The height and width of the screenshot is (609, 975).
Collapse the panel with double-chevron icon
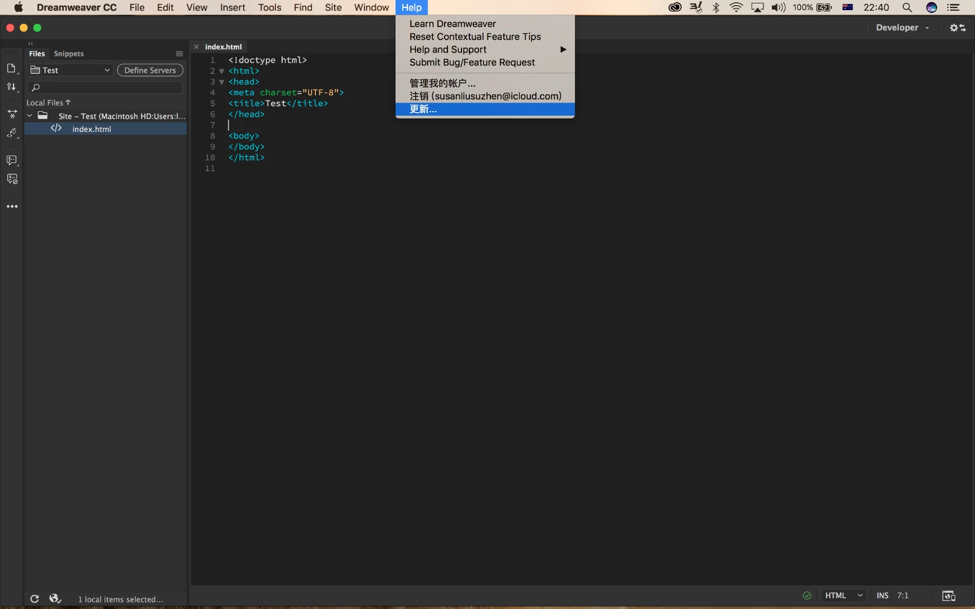coord(30,43)
